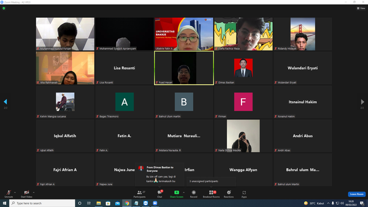Start recording with the Record button

[194, 194]
